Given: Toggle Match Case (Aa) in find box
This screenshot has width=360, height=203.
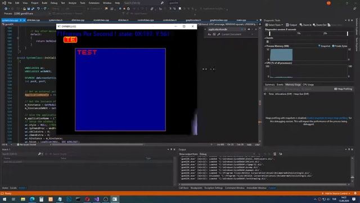Looking at the screenshot, I should tap(209, 34).
